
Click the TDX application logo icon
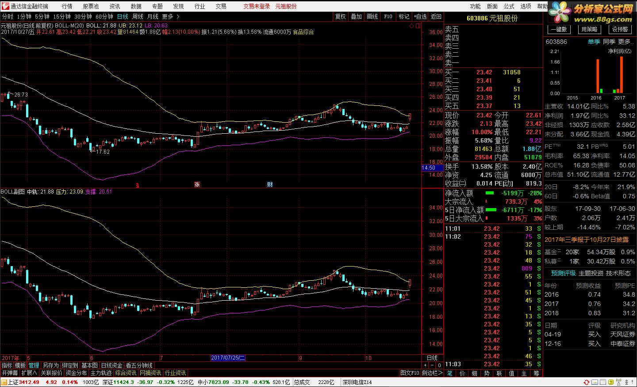5,6
